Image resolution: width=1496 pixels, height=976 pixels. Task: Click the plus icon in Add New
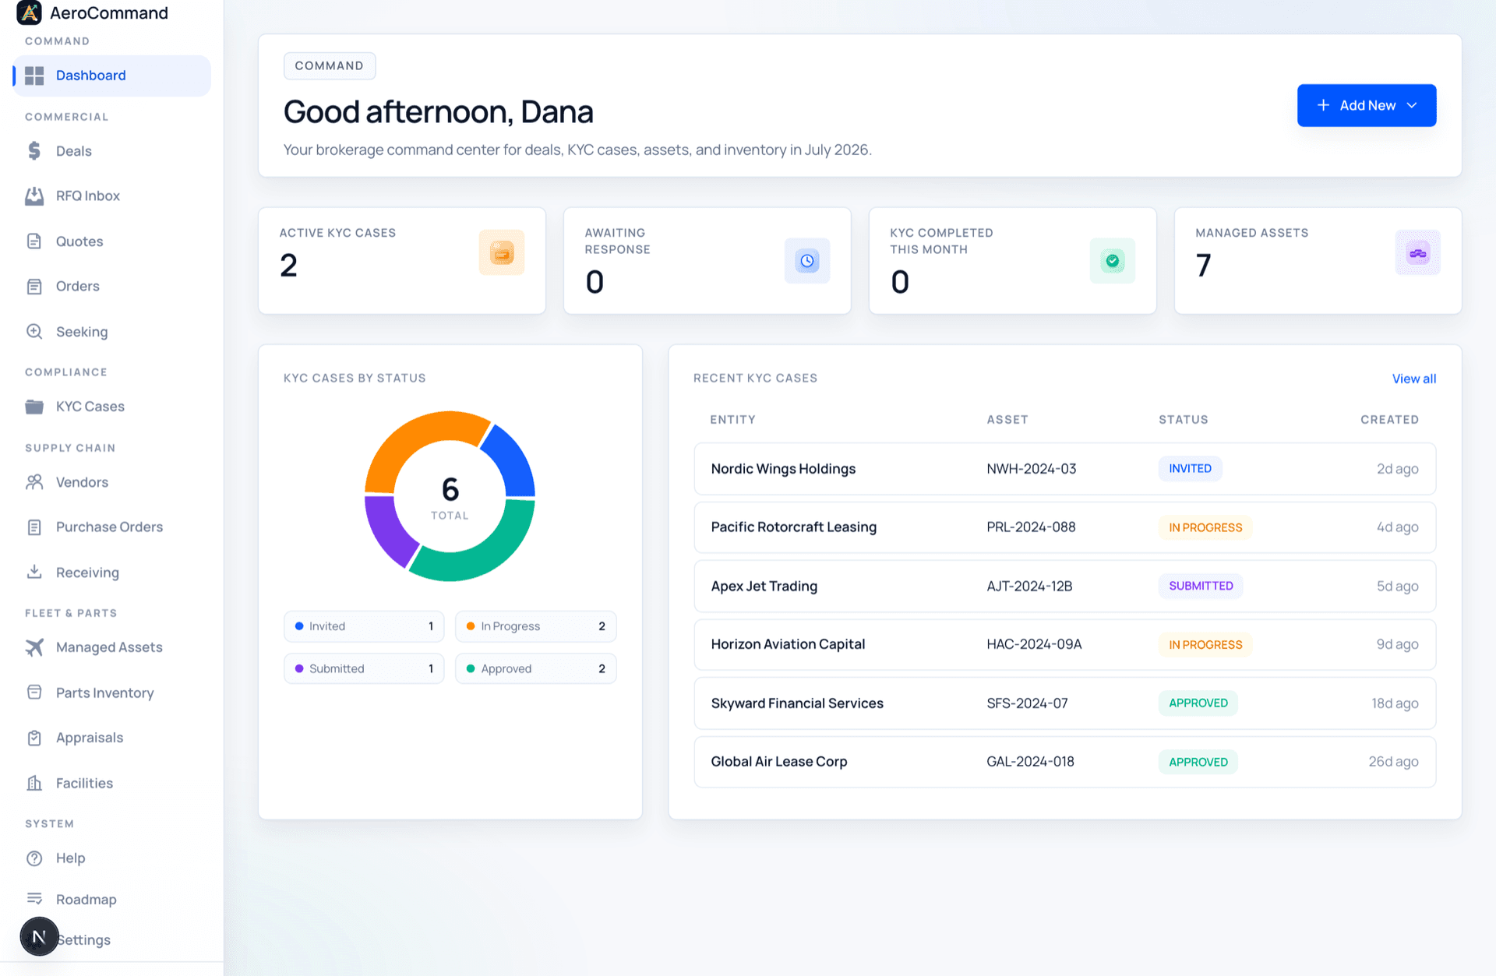pos(1323,105)
